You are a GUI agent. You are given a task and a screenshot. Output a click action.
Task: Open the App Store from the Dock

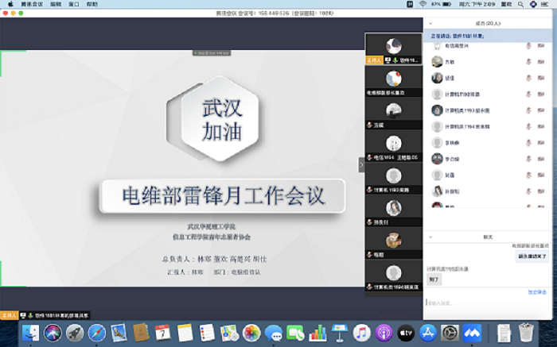point(428,333)
